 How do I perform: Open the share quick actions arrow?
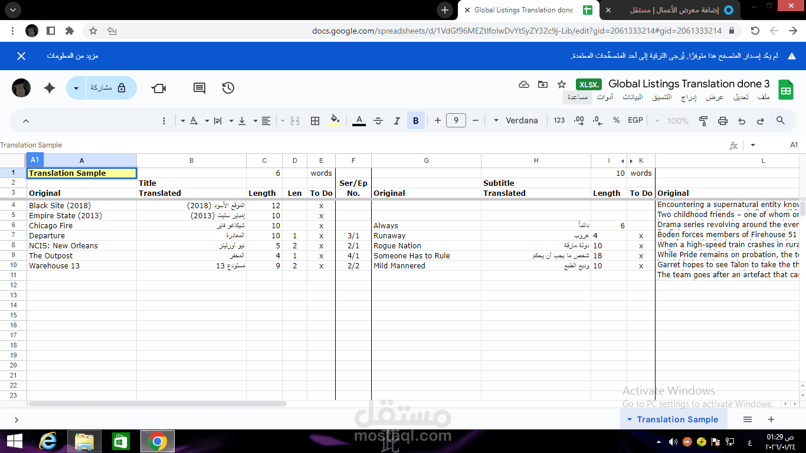pos(76,88)
